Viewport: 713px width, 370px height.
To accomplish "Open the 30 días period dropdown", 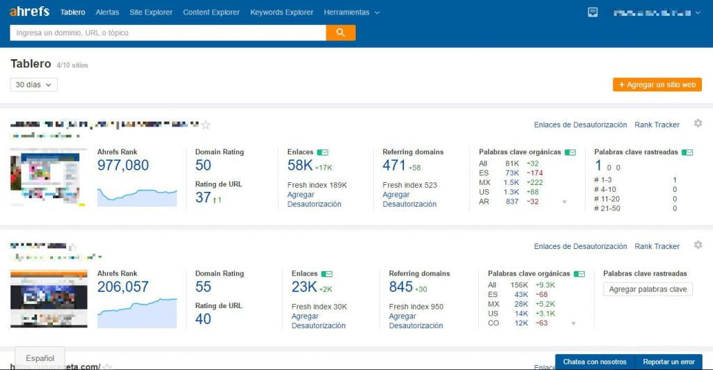I will tap(33, 84).
